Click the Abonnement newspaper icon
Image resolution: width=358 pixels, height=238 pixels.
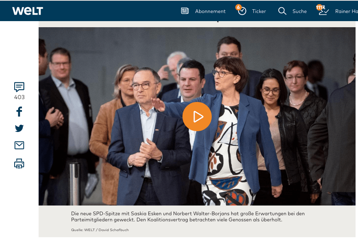click(x=185, y=11)
